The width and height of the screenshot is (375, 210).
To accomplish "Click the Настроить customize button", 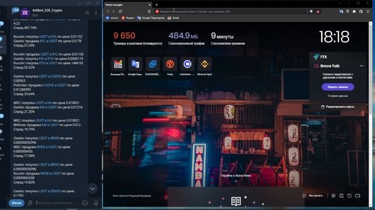I will click(312, 196).
